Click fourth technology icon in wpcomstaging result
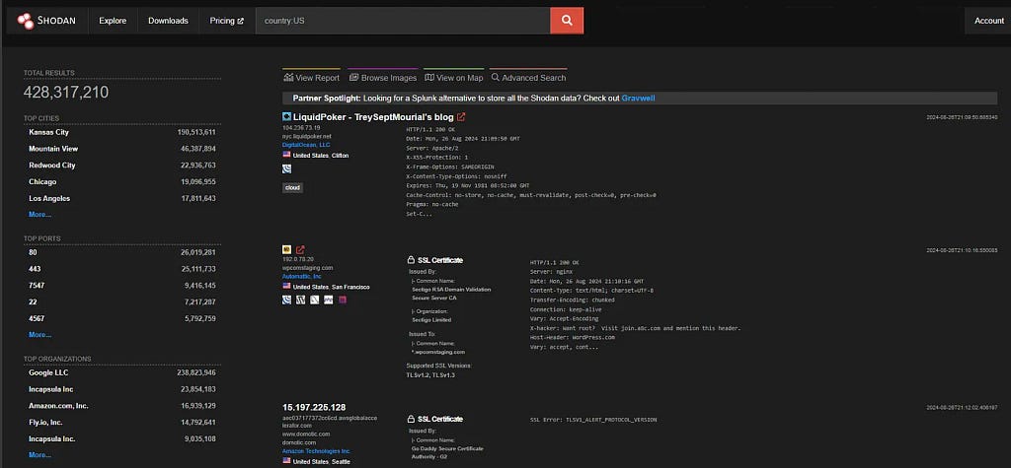 click(x=328, y=300)
